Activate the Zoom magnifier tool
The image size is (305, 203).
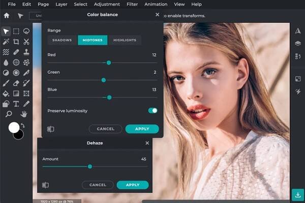click(9, 114)
